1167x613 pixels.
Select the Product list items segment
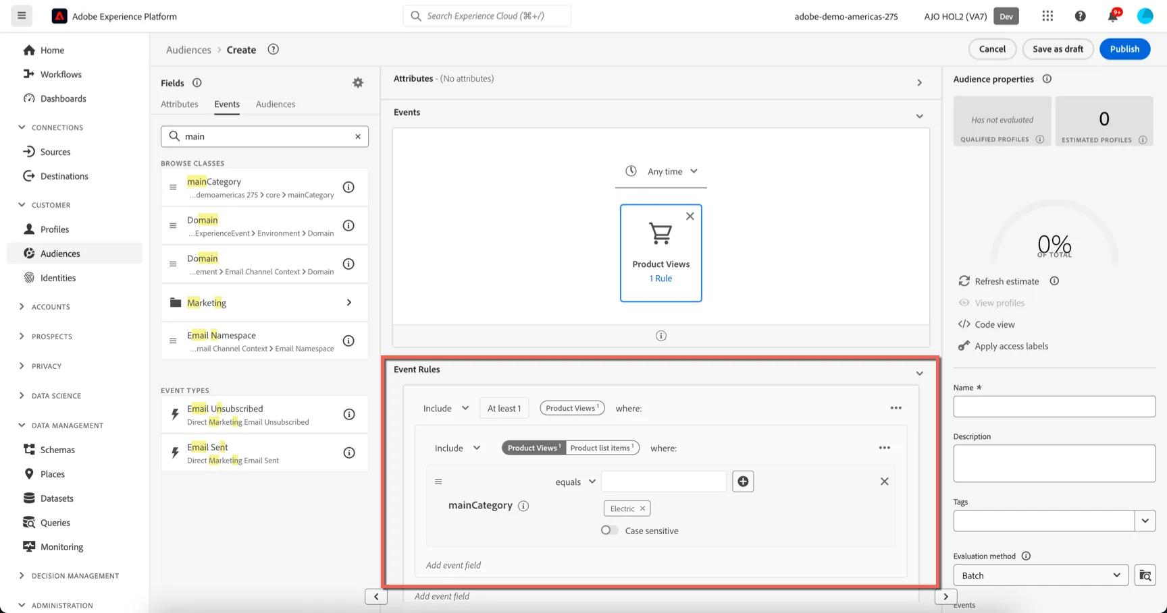602,448
